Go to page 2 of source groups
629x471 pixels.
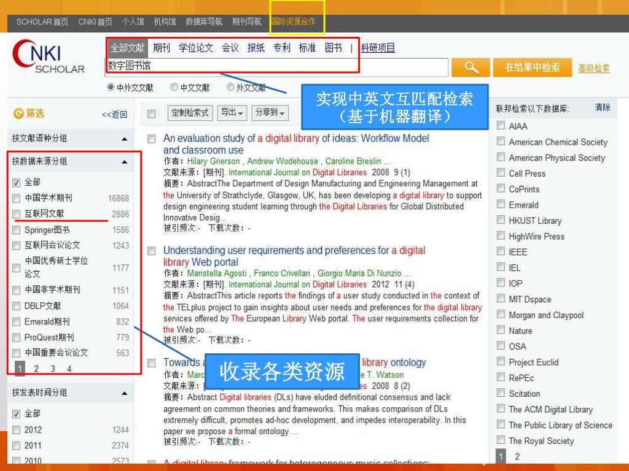36,369
